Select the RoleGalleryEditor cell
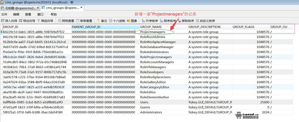Viewport: 299px width, 122px height. click(164, 82)
